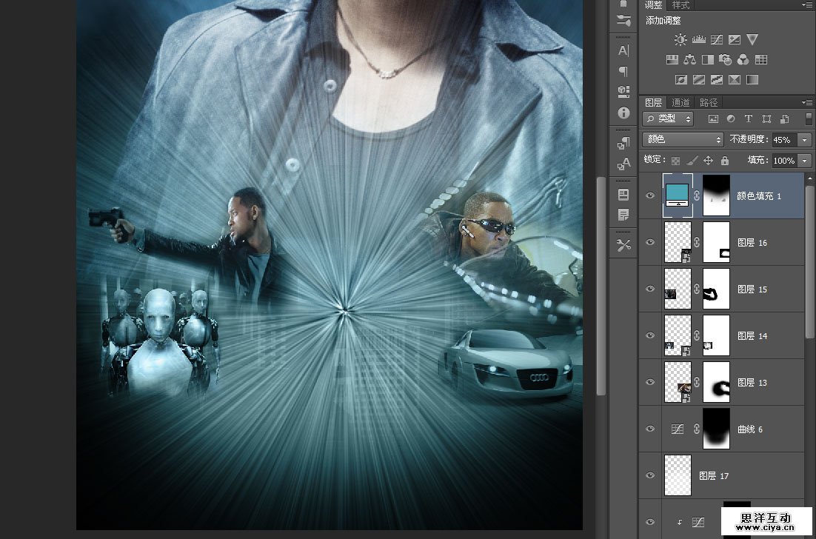Switch to the 通道 tab
This screenshot has height=539, width=816.
coord(680,102)
